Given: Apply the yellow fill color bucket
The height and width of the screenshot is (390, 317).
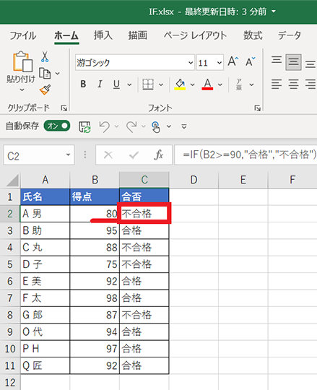Looking at the screenshot, I should [x=181, y=84].
